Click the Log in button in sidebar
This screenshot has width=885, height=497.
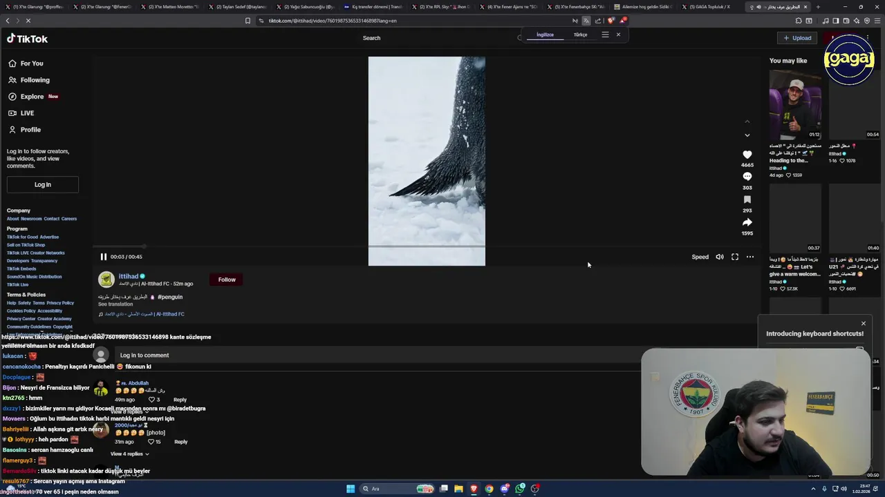(x=43, y=184)
